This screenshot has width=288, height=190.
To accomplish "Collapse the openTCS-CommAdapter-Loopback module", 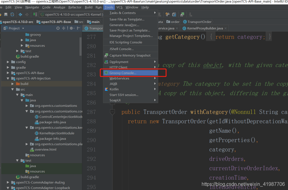I will pos(8,188).
